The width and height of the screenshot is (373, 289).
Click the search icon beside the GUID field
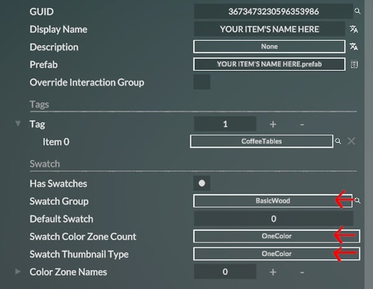click(x=357, y=11)
